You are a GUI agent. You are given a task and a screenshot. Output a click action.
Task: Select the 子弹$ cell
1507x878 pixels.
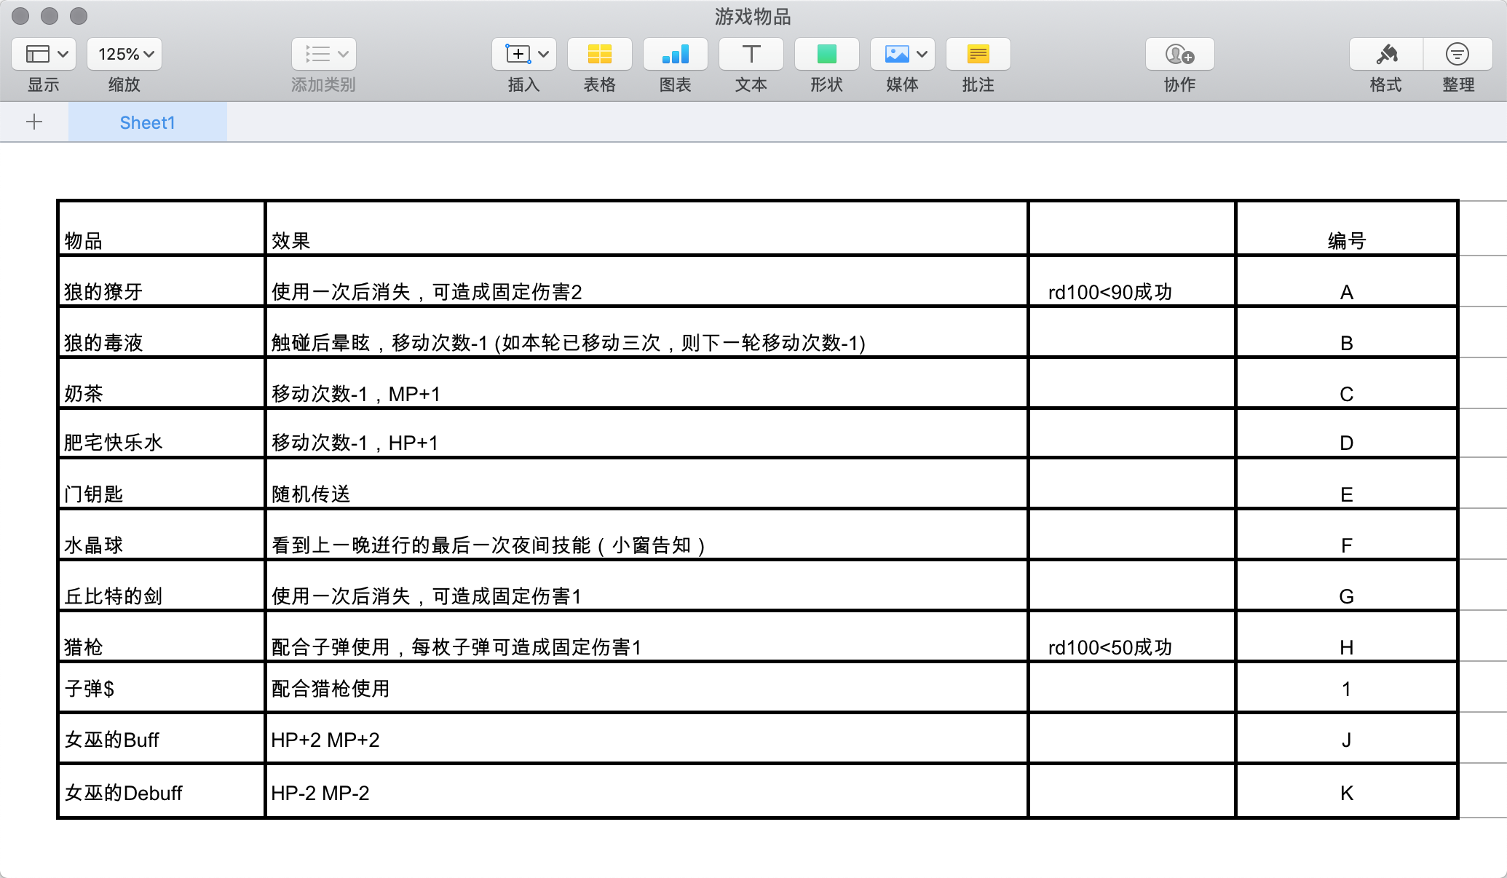point(162,687)
